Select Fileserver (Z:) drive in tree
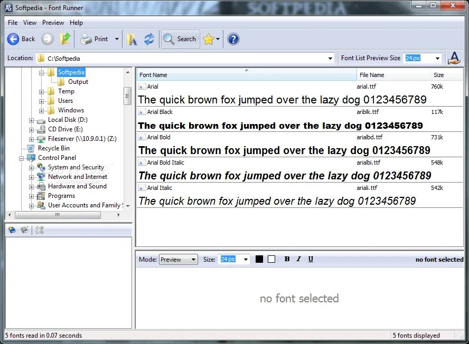469x344 pixels. click(82, 139)
